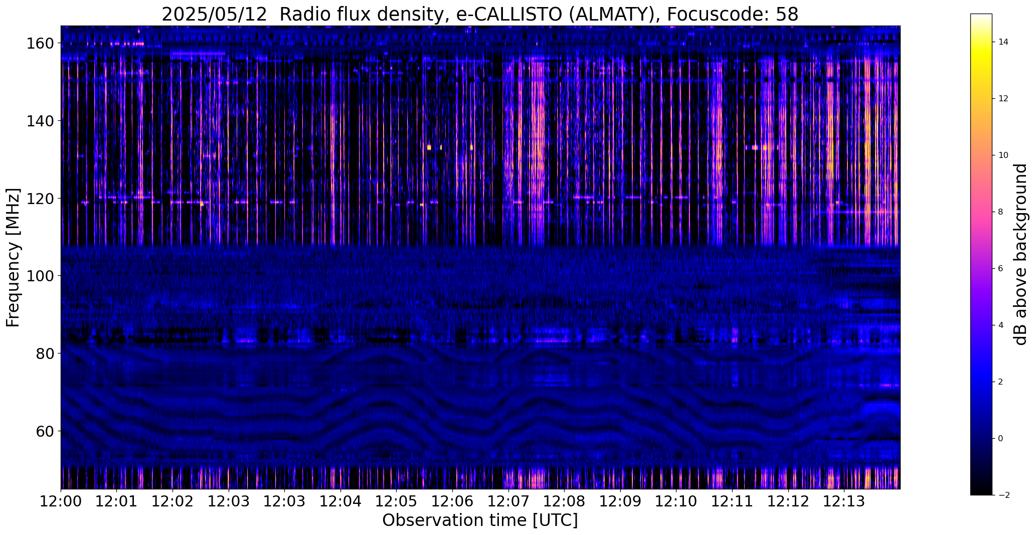
Task: Select the y-axis tick label 120
Action: tap(40, 199)
